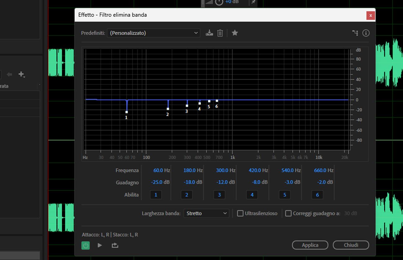Image resolution: width=403 pixels, height=260 pixels.
Task: Edit the 420.0 Hz frequency value
Action: [x=256, y=170]
